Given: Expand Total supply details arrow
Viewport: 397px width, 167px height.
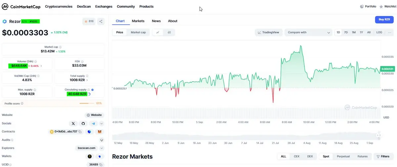Looking at the screenshot, I should point(87,80).
